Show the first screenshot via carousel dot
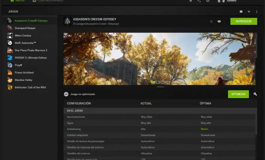The image size is (265, 160). coord(153,82)
